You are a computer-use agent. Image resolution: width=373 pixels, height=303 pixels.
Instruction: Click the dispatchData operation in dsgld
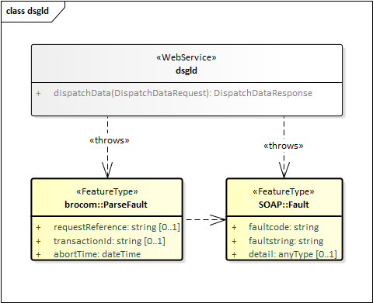tap(183, 93)
